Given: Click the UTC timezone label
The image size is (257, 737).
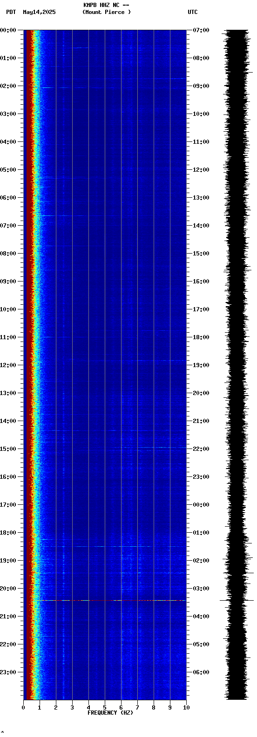Looking at the screenshot, I should 193,12.
